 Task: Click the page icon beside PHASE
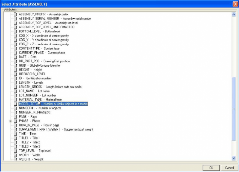(15, 121)
